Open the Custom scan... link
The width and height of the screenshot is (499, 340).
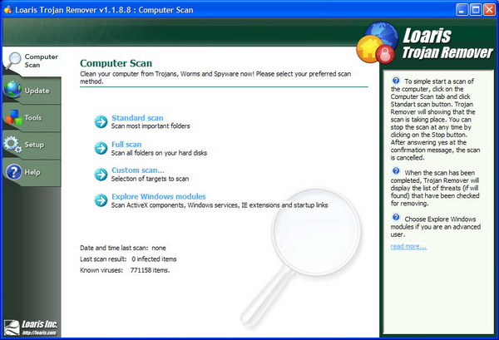pyautogui.click(x=137, y=170)
